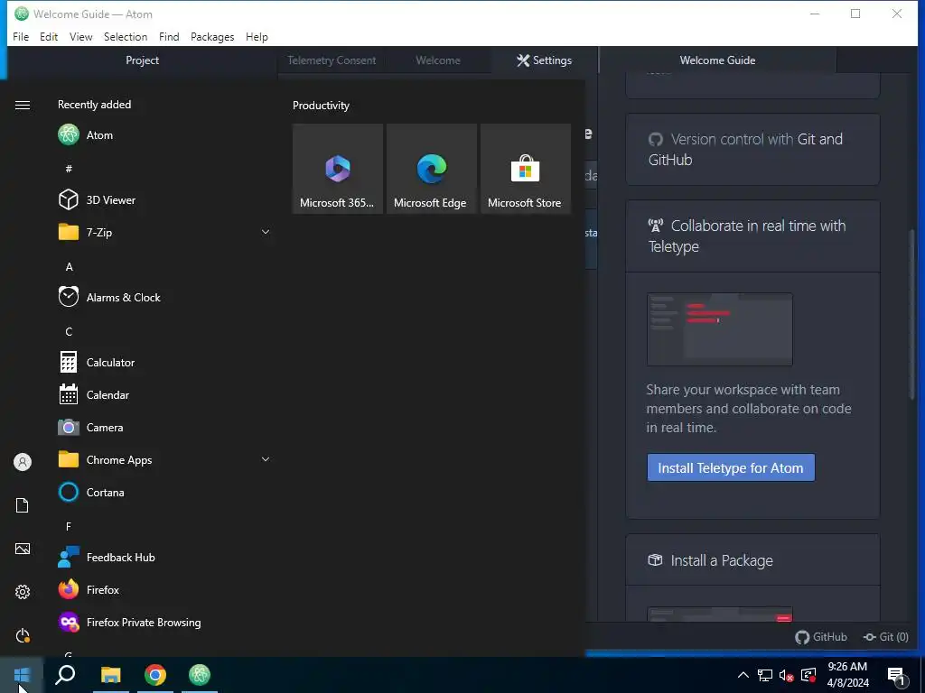
Task: Switch to Telemetry Consent tab
Action: click(332, 60)
